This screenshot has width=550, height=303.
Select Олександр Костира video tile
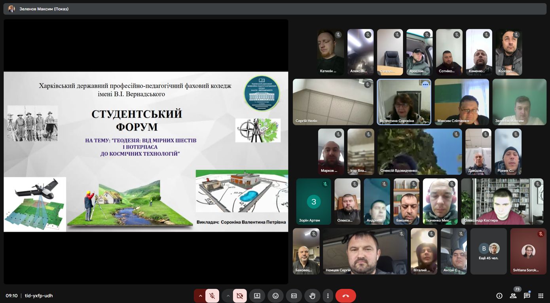tap(502, 202)
